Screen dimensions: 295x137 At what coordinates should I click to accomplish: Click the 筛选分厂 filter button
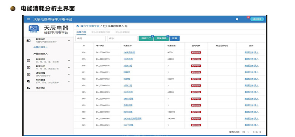click(146, 38)
